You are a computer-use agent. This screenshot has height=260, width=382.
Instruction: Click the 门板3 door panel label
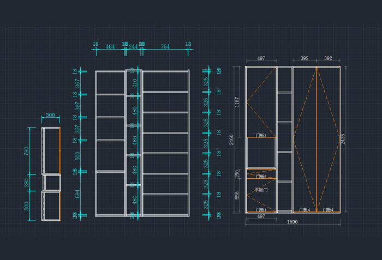pyautogui.click(x=261, y=135)
